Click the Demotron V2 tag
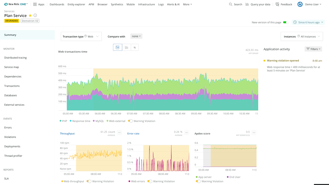This screenshot has height=185, width=329. click(x=30, y=21)
